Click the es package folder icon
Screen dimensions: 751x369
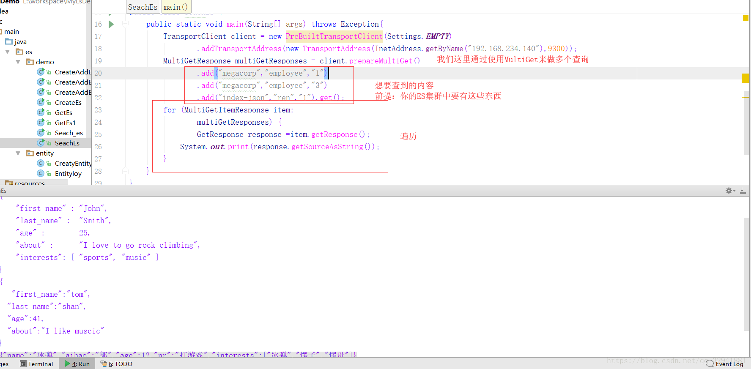point(19,52)
